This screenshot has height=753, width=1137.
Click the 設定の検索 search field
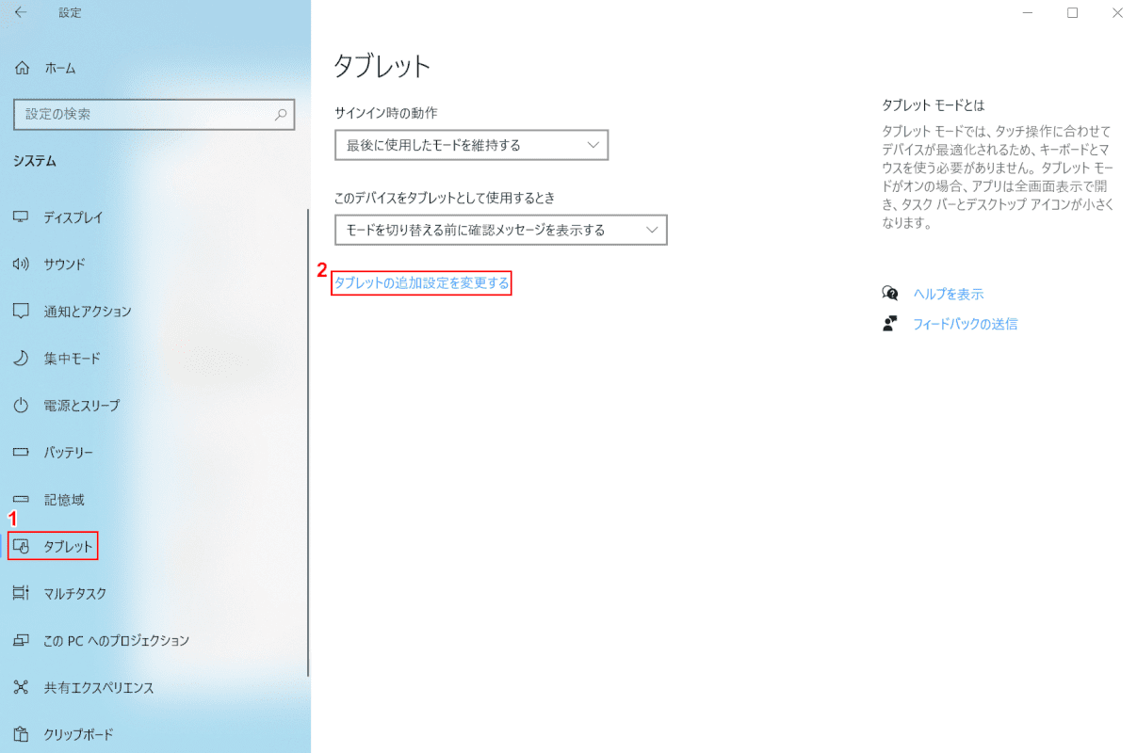(x=154, y=114)
